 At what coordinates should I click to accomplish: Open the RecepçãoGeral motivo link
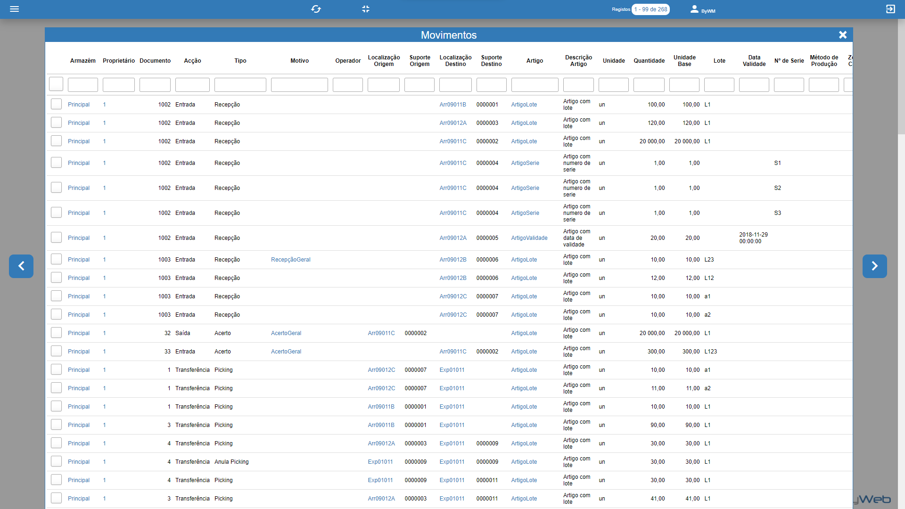(x=290, y=260)
